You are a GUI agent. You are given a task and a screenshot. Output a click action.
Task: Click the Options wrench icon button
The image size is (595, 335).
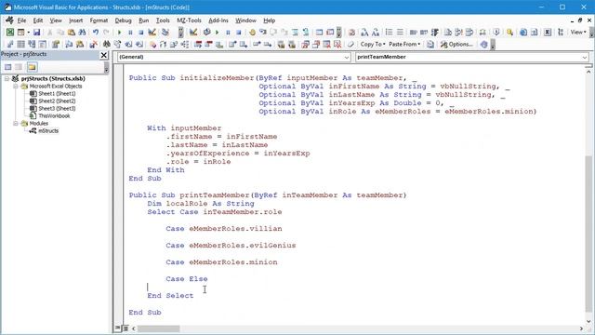[x=457, y=45]
